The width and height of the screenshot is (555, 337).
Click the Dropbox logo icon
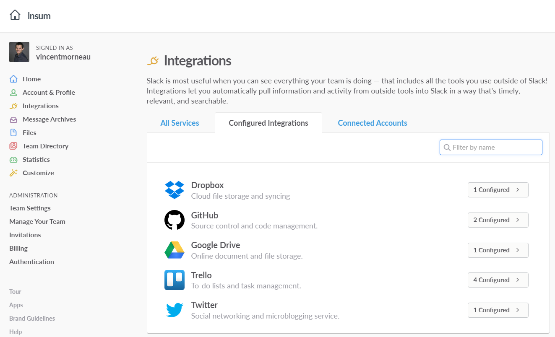click(175, 190)
